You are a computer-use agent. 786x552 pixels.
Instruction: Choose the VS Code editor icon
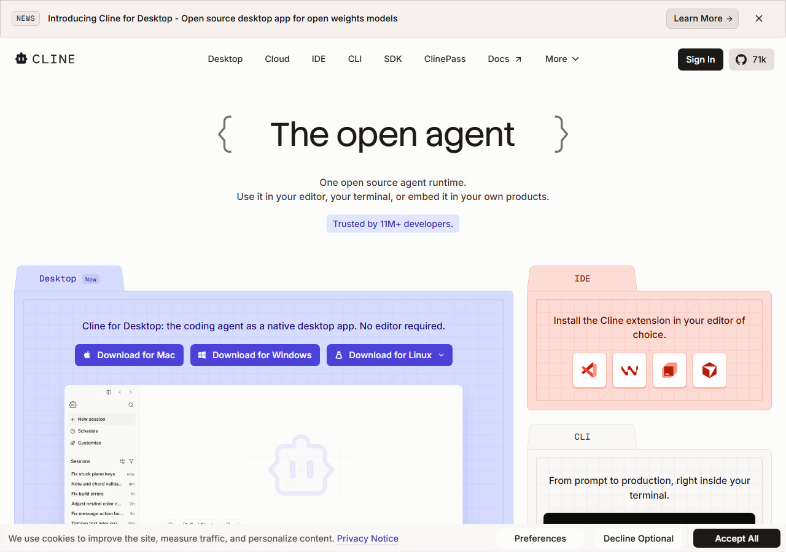click(x=589, y=370)
